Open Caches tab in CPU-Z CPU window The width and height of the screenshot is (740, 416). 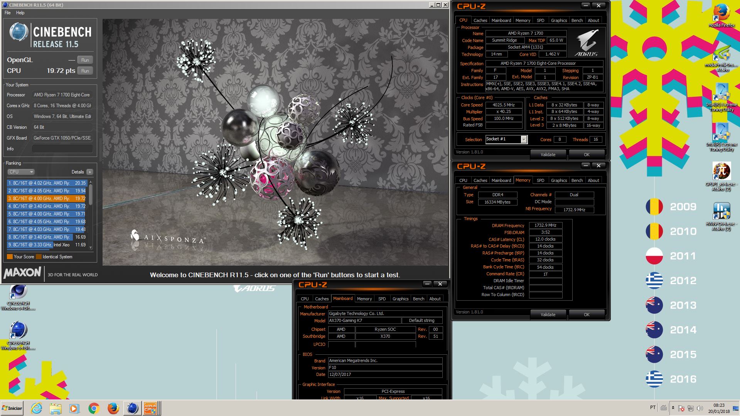click(480, 20)
